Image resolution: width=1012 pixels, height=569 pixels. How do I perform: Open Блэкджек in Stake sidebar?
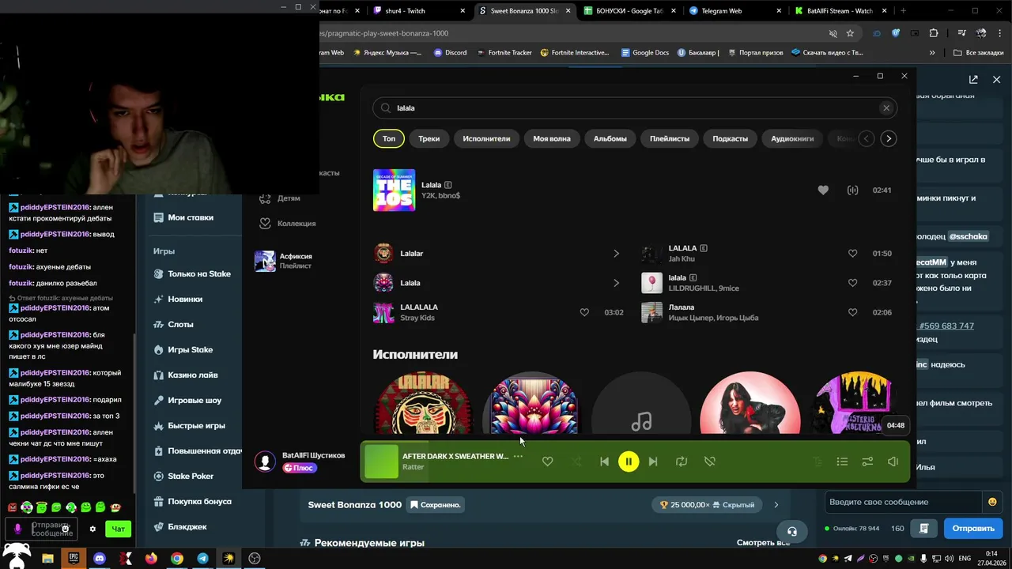coord(179,527)
